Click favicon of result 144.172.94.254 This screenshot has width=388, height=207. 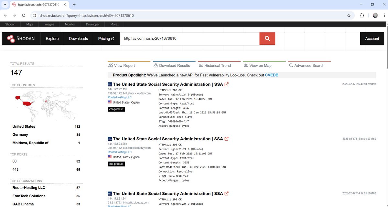pos(110,139)
